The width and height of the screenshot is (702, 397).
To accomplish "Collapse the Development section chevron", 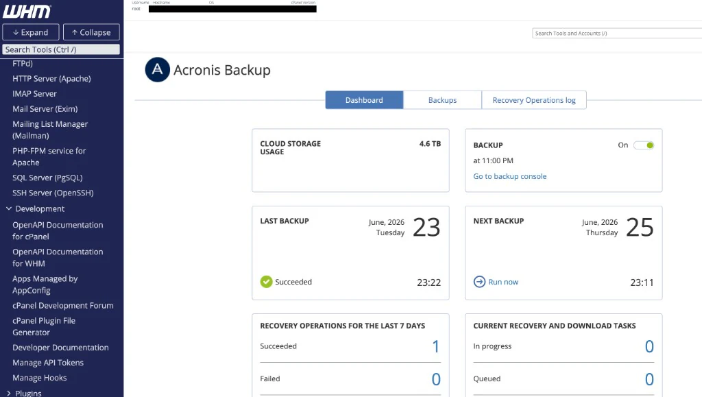I will pyautogui.click(x=8, y=208).
